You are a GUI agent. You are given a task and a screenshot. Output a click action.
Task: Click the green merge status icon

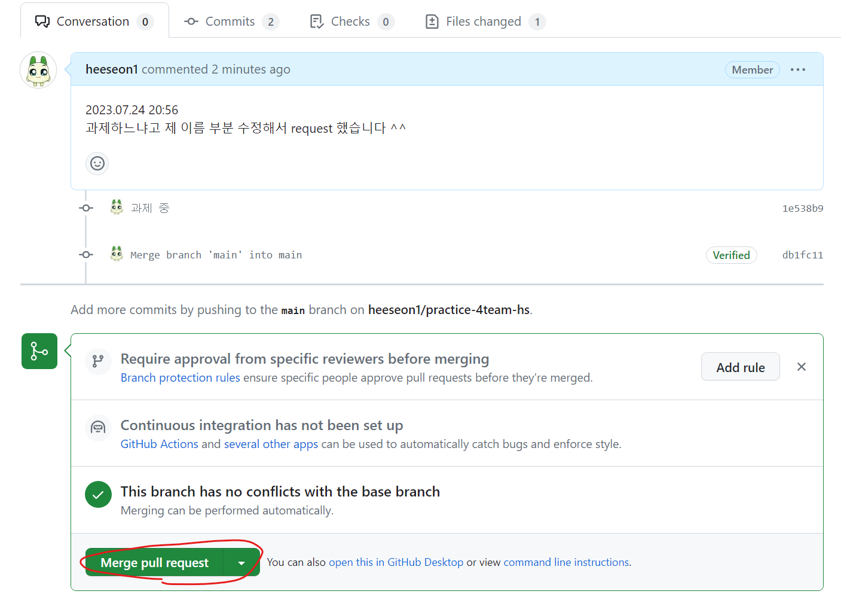tap(39, 351)
